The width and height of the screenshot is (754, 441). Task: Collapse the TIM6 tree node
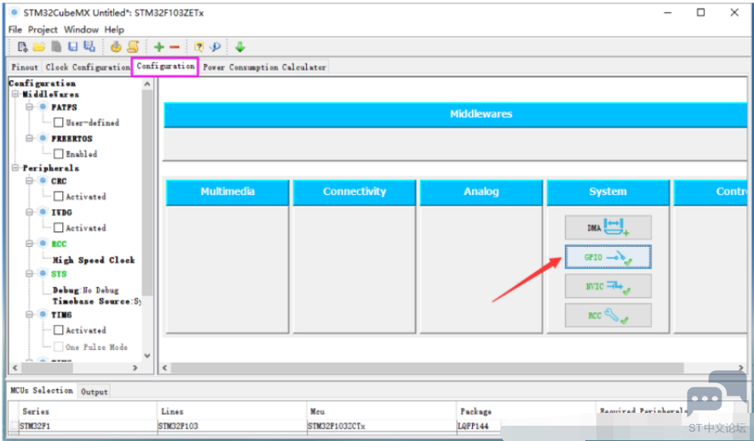29,314
